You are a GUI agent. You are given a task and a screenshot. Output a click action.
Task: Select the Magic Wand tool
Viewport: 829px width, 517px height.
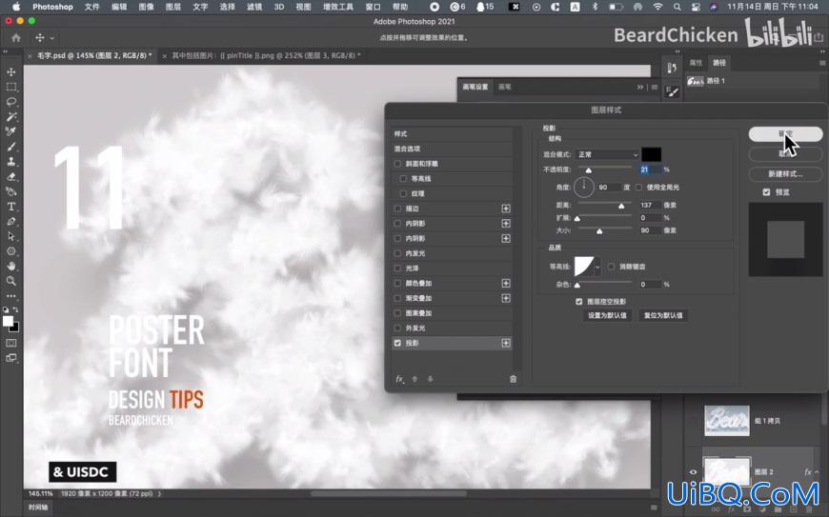[11, 117]
